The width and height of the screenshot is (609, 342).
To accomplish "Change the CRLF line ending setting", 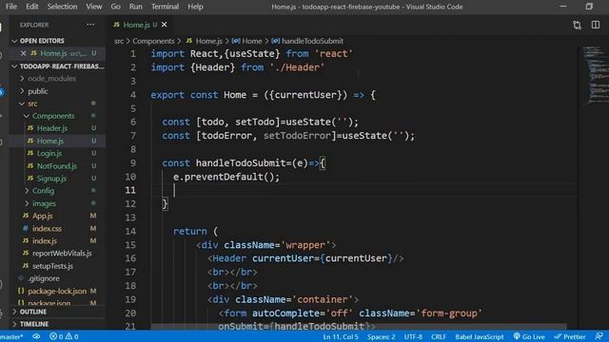I will (x=439, y=336).
